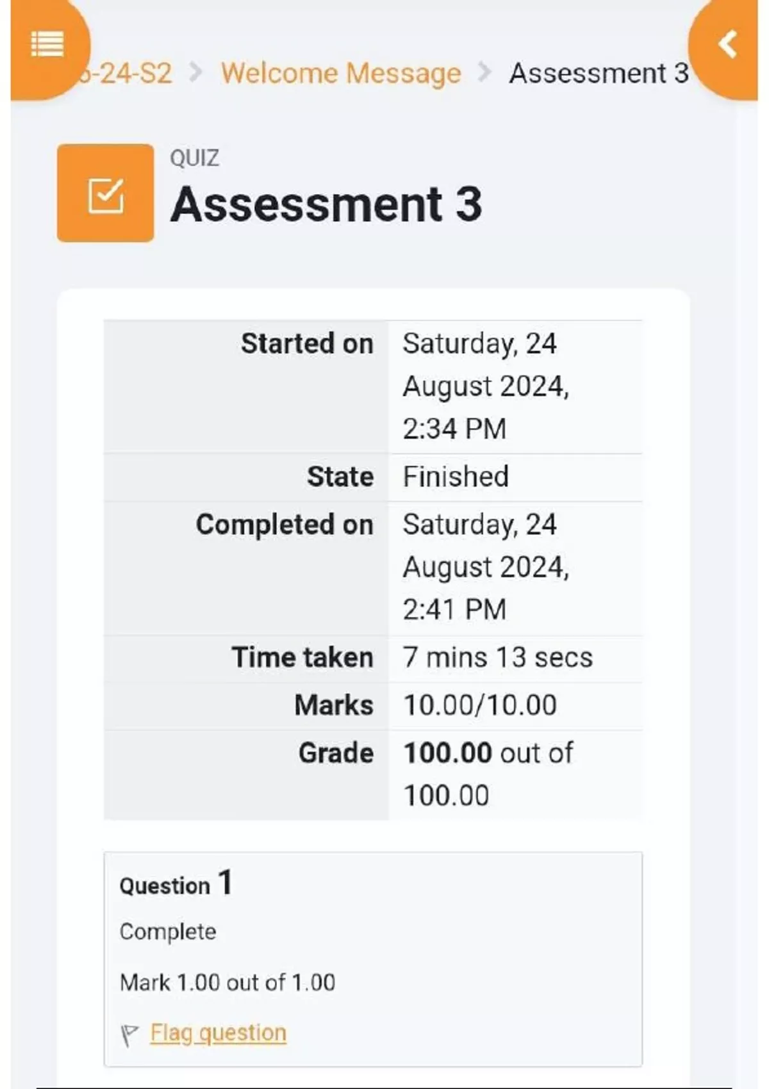Click the time taken 7 mins 13 secs
This screenshot has width=769, height=1089.
pyautogui.click(x=497, y=657)
